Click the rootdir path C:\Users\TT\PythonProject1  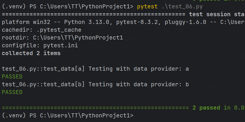tap(78, 38)
